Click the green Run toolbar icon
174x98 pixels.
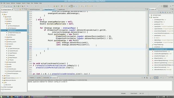point(18,6)
